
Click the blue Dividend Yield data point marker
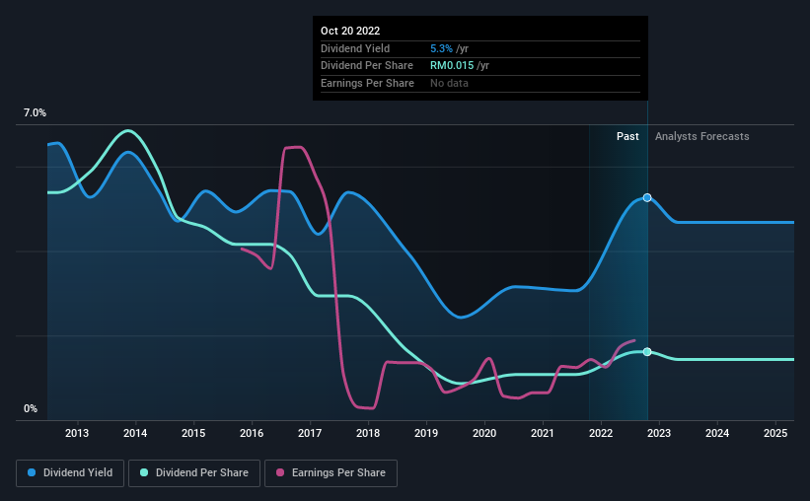pos(647,198)
